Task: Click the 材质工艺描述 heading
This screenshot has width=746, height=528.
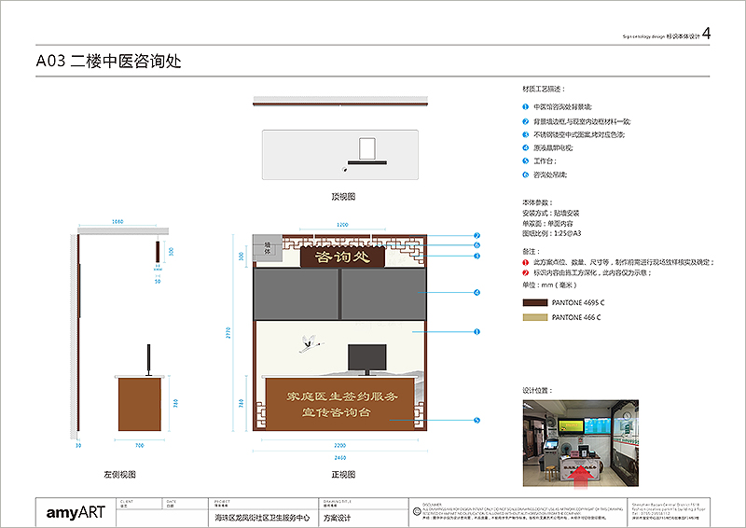Action: (544, 89)
